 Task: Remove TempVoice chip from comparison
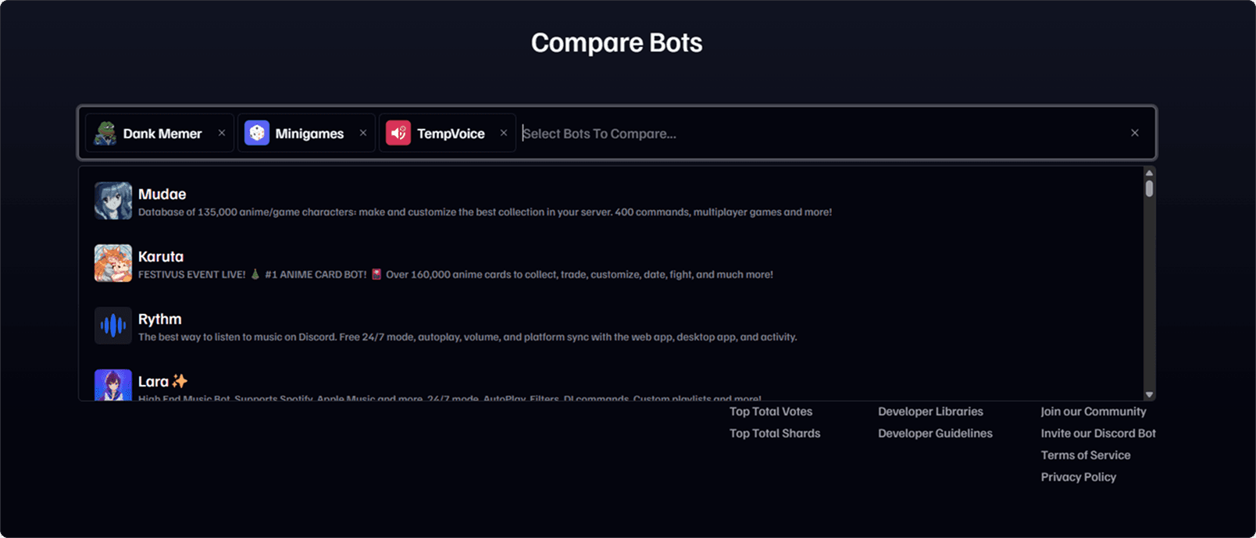(x=504, y=133)
